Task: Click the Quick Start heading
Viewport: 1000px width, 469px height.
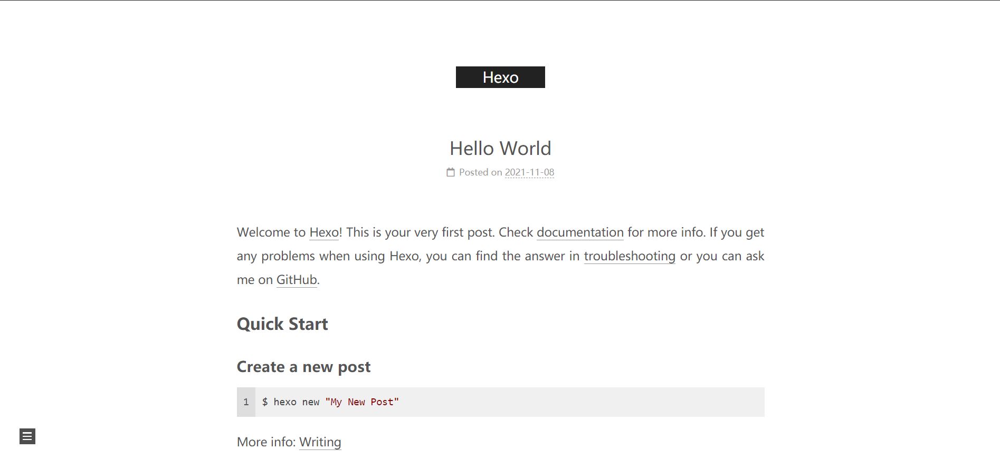Action: (x=282, y=324)
